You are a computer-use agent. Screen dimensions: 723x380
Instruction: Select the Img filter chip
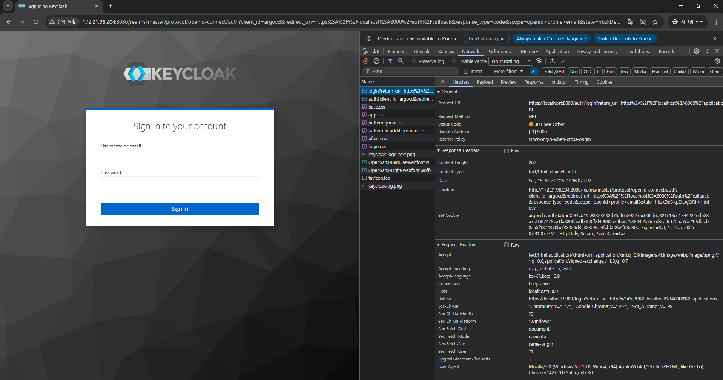click(x=625, y=72)
